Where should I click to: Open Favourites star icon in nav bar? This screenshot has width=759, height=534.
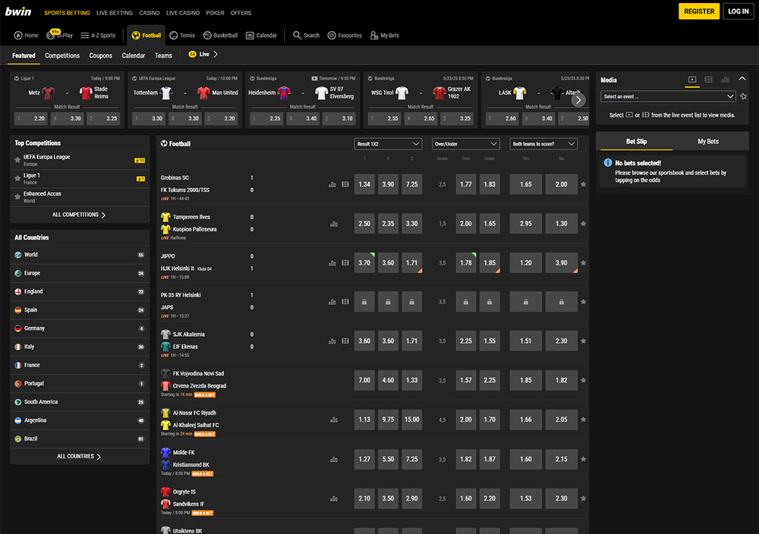(332, 36)
